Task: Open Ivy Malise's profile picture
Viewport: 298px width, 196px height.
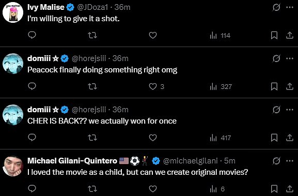Action: tap(13, 12)
